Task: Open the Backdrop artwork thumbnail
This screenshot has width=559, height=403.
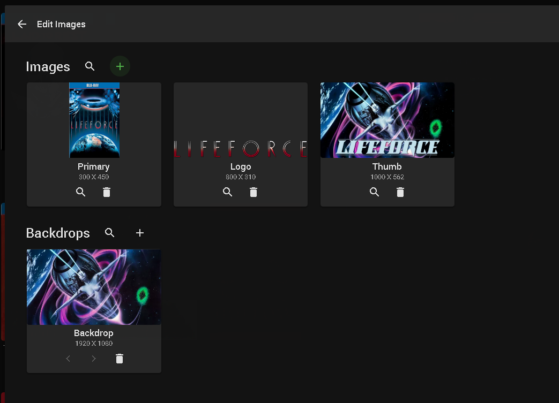Action: tap(94, 287)
